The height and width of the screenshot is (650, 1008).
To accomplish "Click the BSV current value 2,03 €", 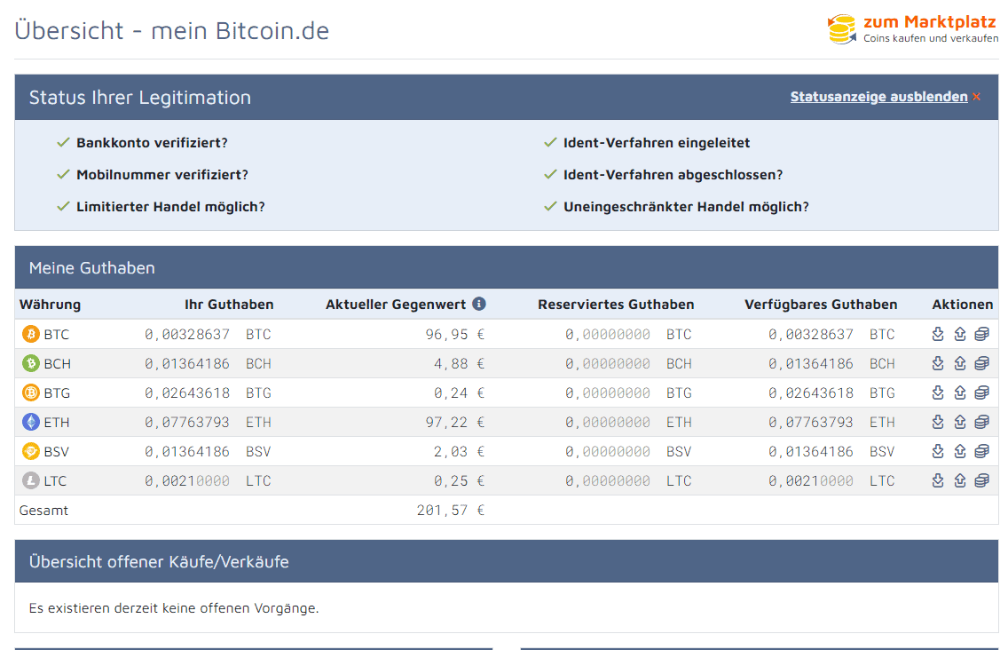I will click(459, 452).
